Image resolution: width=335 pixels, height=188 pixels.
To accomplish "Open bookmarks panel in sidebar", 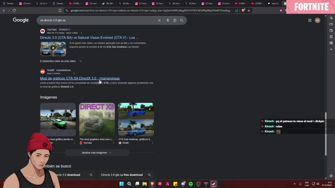I will tap(331, 37).
